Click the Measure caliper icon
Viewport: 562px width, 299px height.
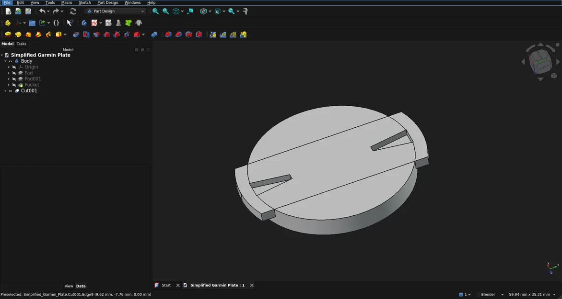click(x=246, y=11)
